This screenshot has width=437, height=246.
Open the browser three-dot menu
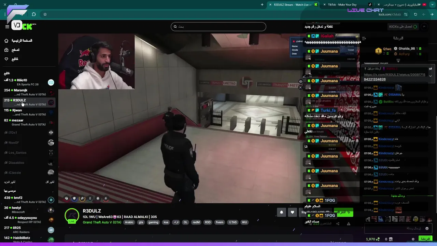point(5,14)
